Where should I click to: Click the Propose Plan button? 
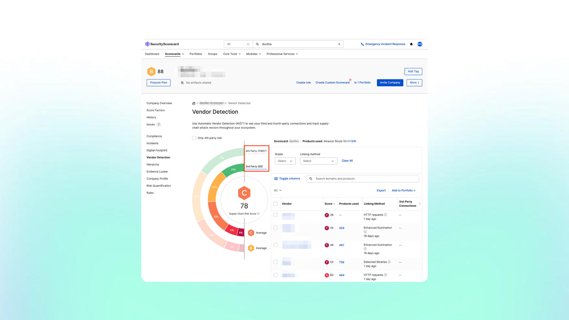[x=159, y=83]
